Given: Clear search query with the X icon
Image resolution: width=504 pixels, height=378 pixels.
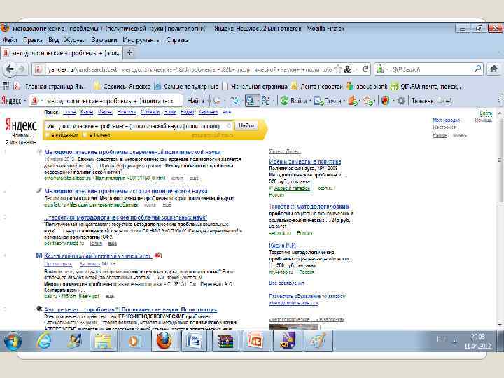Looking at the screenshot, I should click(229, 126).
